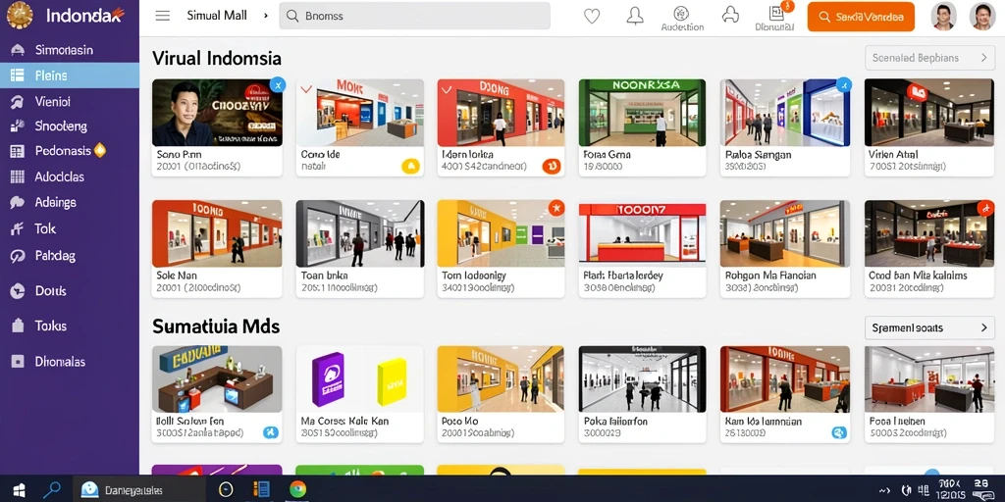The width and height of the screenshot is (1005, 502).
Task: Click orange badge on Idern lorkea card
Action: pos(552,167)
